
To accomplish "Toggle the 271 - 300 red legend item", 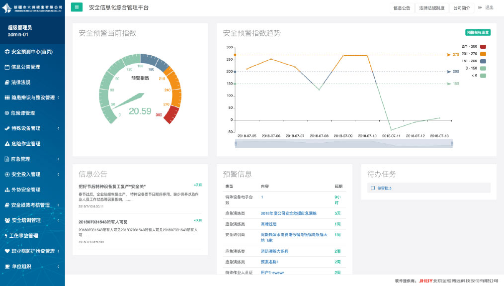I will 483,47.
